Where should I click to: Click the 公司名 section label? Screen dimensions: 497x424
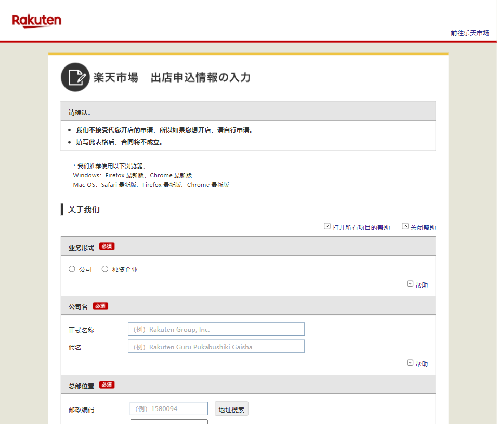pyautogui.click(x=78, y=307)
